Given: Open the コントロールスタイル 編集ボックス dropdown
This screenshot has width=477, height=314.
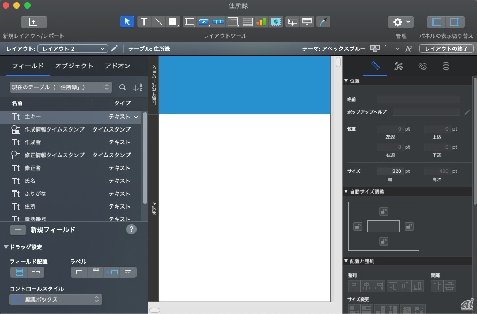Looking at the screenshot, I should [x=56, y=300].
